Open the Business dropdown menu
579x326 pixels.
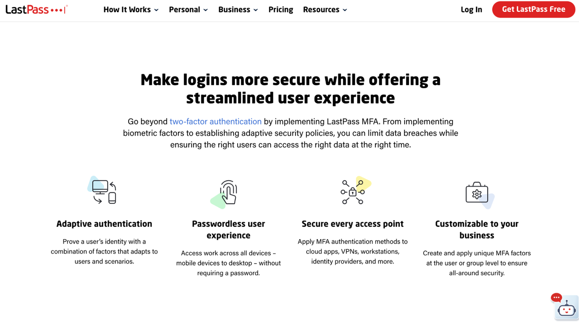pyautogui.click(x=238, y=10)
